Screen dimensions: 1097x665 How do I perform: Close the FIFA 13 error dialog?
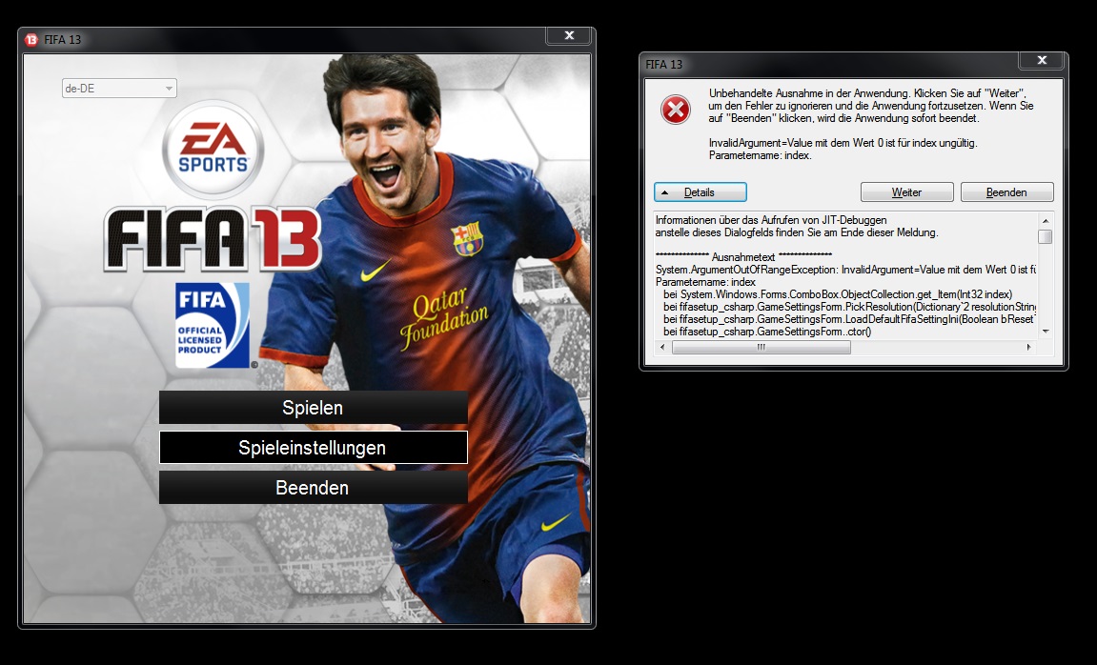[x=1042, y=60]
